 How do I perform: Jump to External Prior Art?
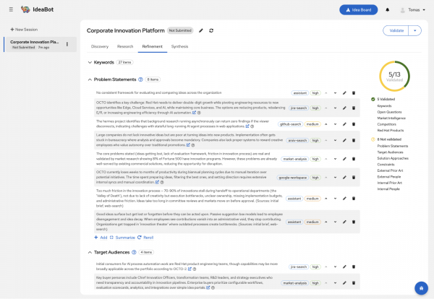[390, 170]
